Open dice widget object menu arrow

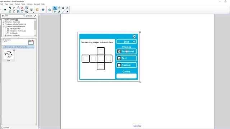pos(140,32)
